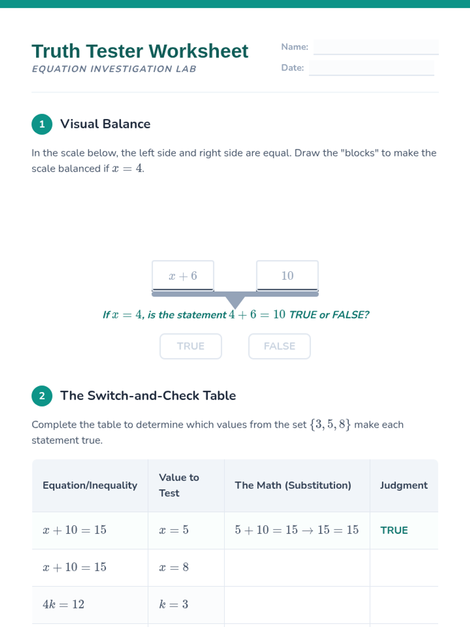Click the section 1 number badge
470x627 pixels.
(42, 124)
